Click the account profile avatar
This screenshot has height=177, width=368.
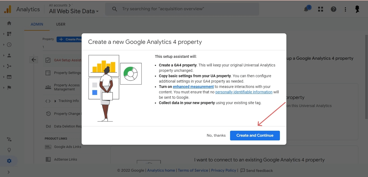[357, 9]
